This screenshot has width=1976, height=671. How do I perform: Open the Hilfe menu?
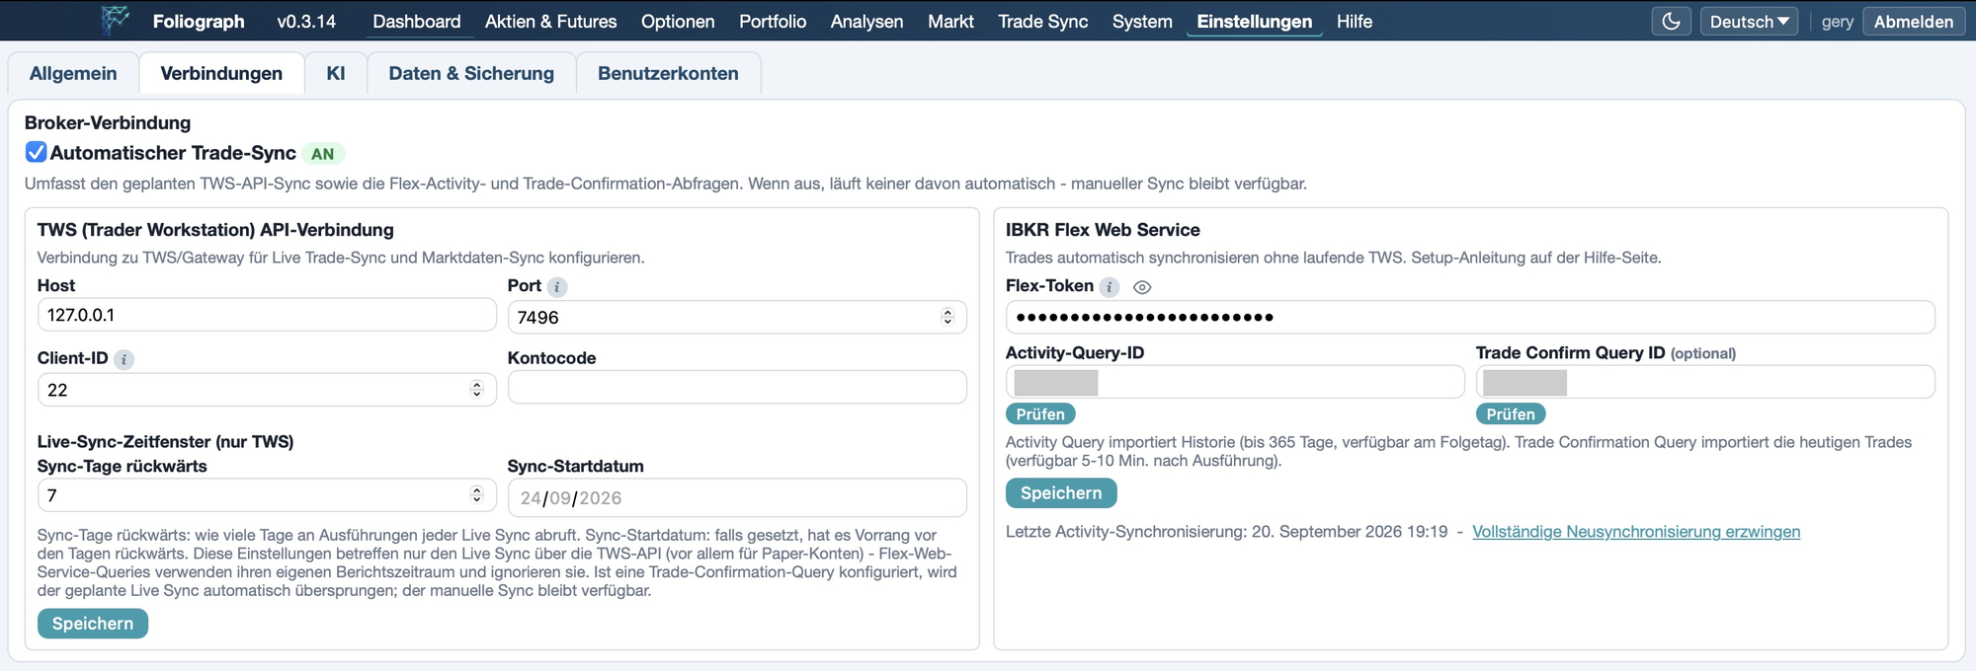(1355, 21)
